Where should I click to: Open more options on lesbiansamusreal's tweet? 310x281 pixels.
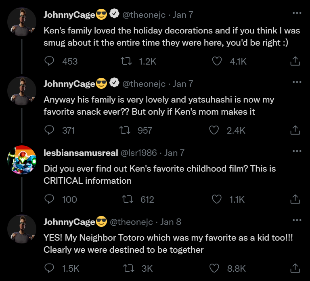297,151
